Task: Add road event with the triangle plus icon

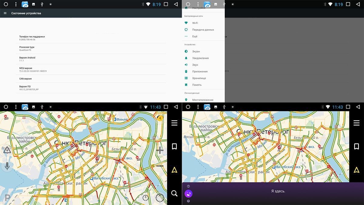Action: (x=7, y=150)
